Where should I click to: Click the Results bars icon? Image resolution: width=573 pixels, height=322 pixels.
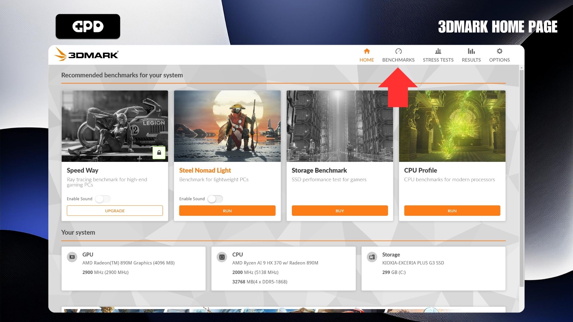coord(471,51)
